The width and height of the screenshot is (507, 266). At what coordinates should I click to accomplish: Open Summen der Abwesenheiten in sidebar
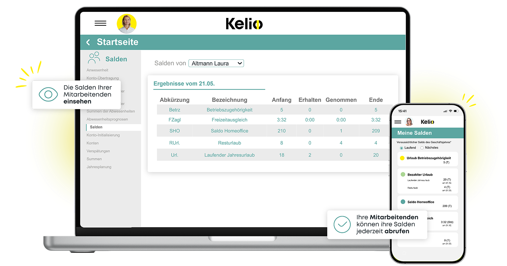[111, 111]
